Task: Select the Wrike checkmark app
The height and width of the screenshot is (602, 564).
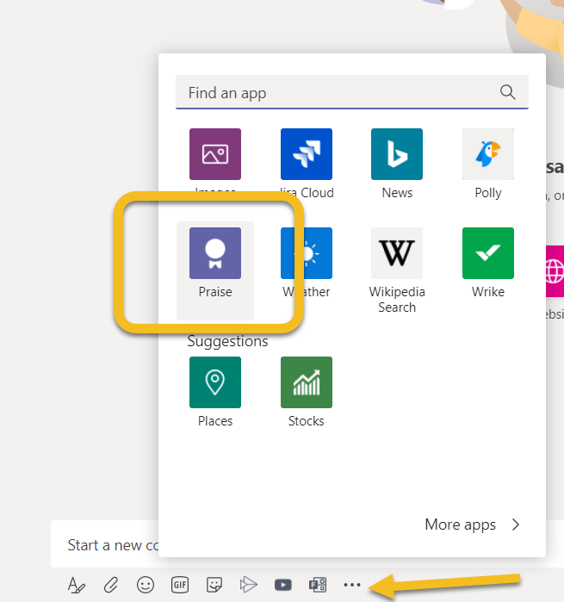Action: pyautogui.click(x=488, y=254)
